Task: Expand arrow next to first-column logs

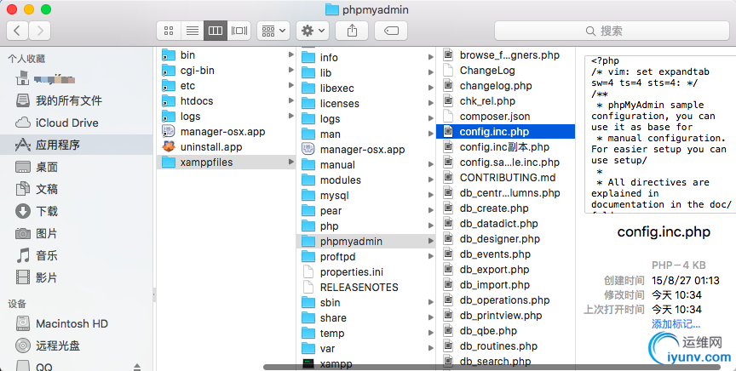Action: tap(291, 117)
